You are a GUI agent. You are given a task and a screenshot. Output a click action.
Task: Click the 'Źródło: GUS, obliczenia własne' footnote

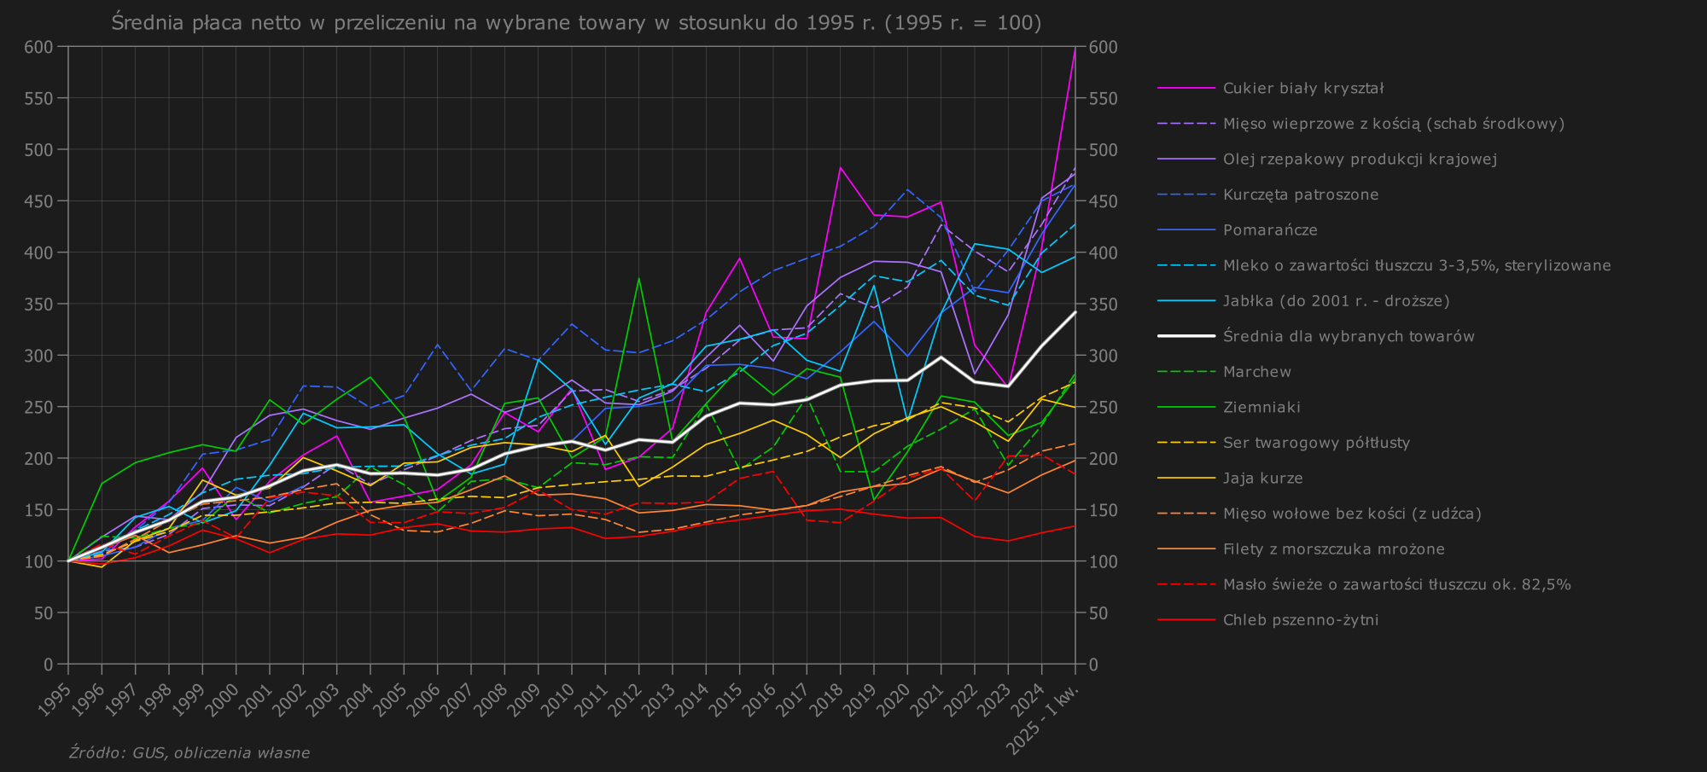click(189, 752)
